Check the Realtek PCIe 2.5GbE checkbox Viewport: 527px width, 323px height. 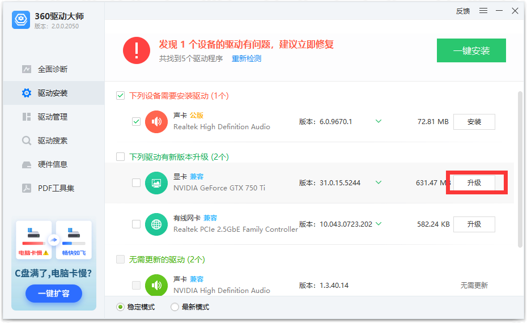(x=136, y=224)
